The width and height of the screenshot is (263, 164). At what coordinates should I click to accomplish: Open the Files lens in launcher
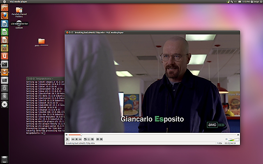click(x=5, y=96)
